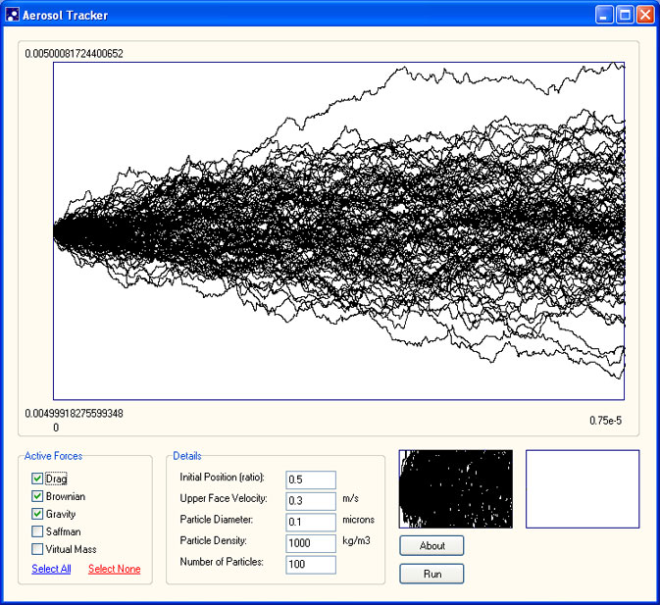Click the Aerosol Tracker app icon in title bar
Screen dimensions: 660x605
click(13, 15)
